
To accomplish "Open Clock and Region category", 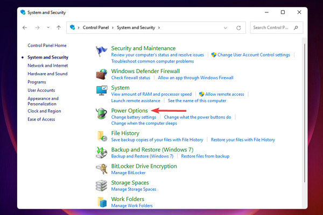I will click(x=44, y=111).
